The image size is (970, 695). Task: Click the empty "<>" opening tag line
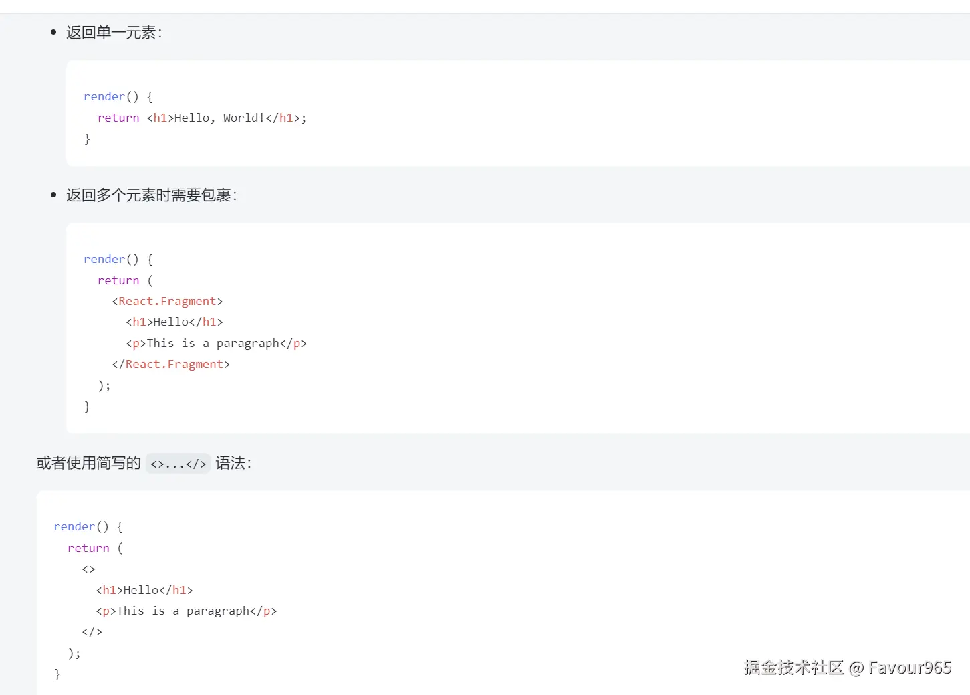coord(88,569)
